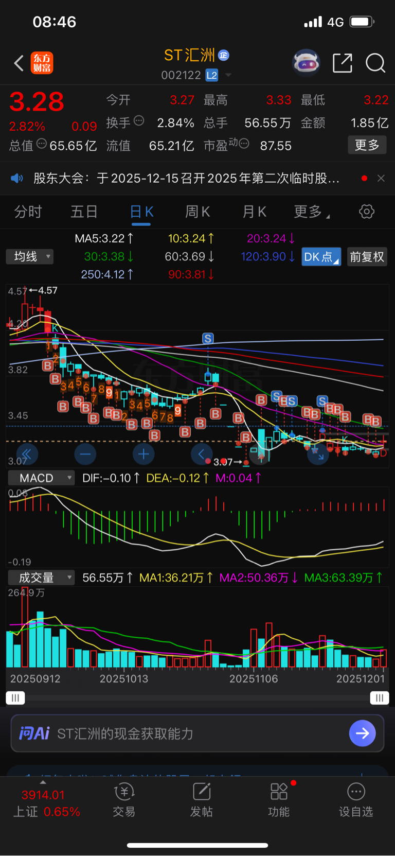Tap the 上证 3914.01 index ticker
This screenshot has height=856, width=395.
[46, 803]
